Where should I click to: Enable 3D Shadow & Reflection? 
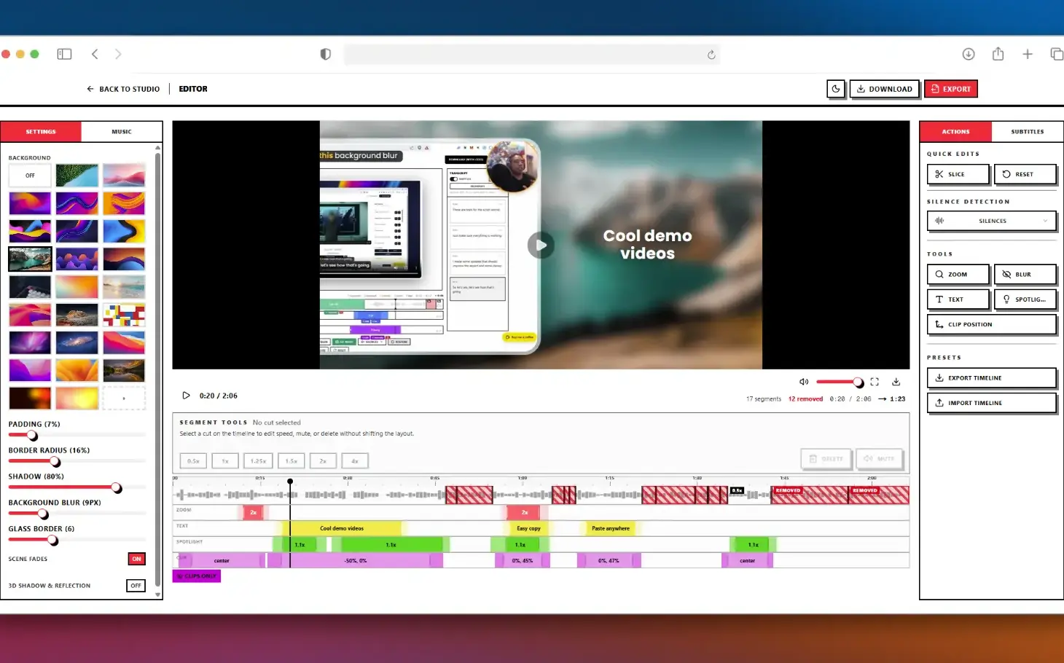(x=136, y=585)
